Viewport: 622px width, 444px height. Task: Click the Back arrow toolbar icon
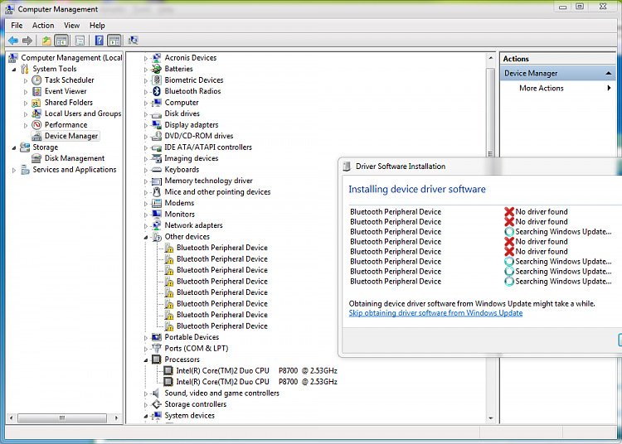pyautogui.click(x=13, y=41)
